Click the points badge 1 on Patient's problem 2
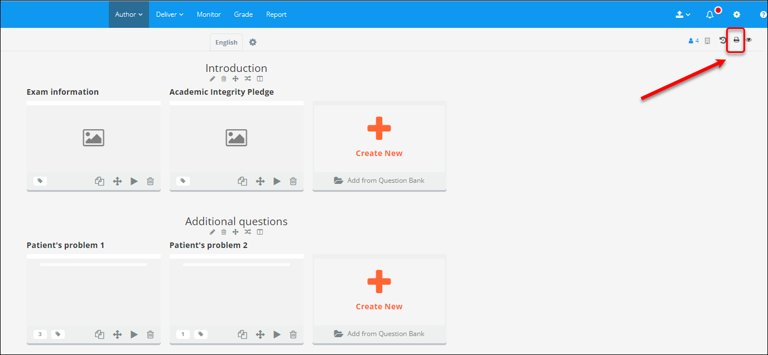Viewport: 768px width, 355px height. (x=183, y=334)
